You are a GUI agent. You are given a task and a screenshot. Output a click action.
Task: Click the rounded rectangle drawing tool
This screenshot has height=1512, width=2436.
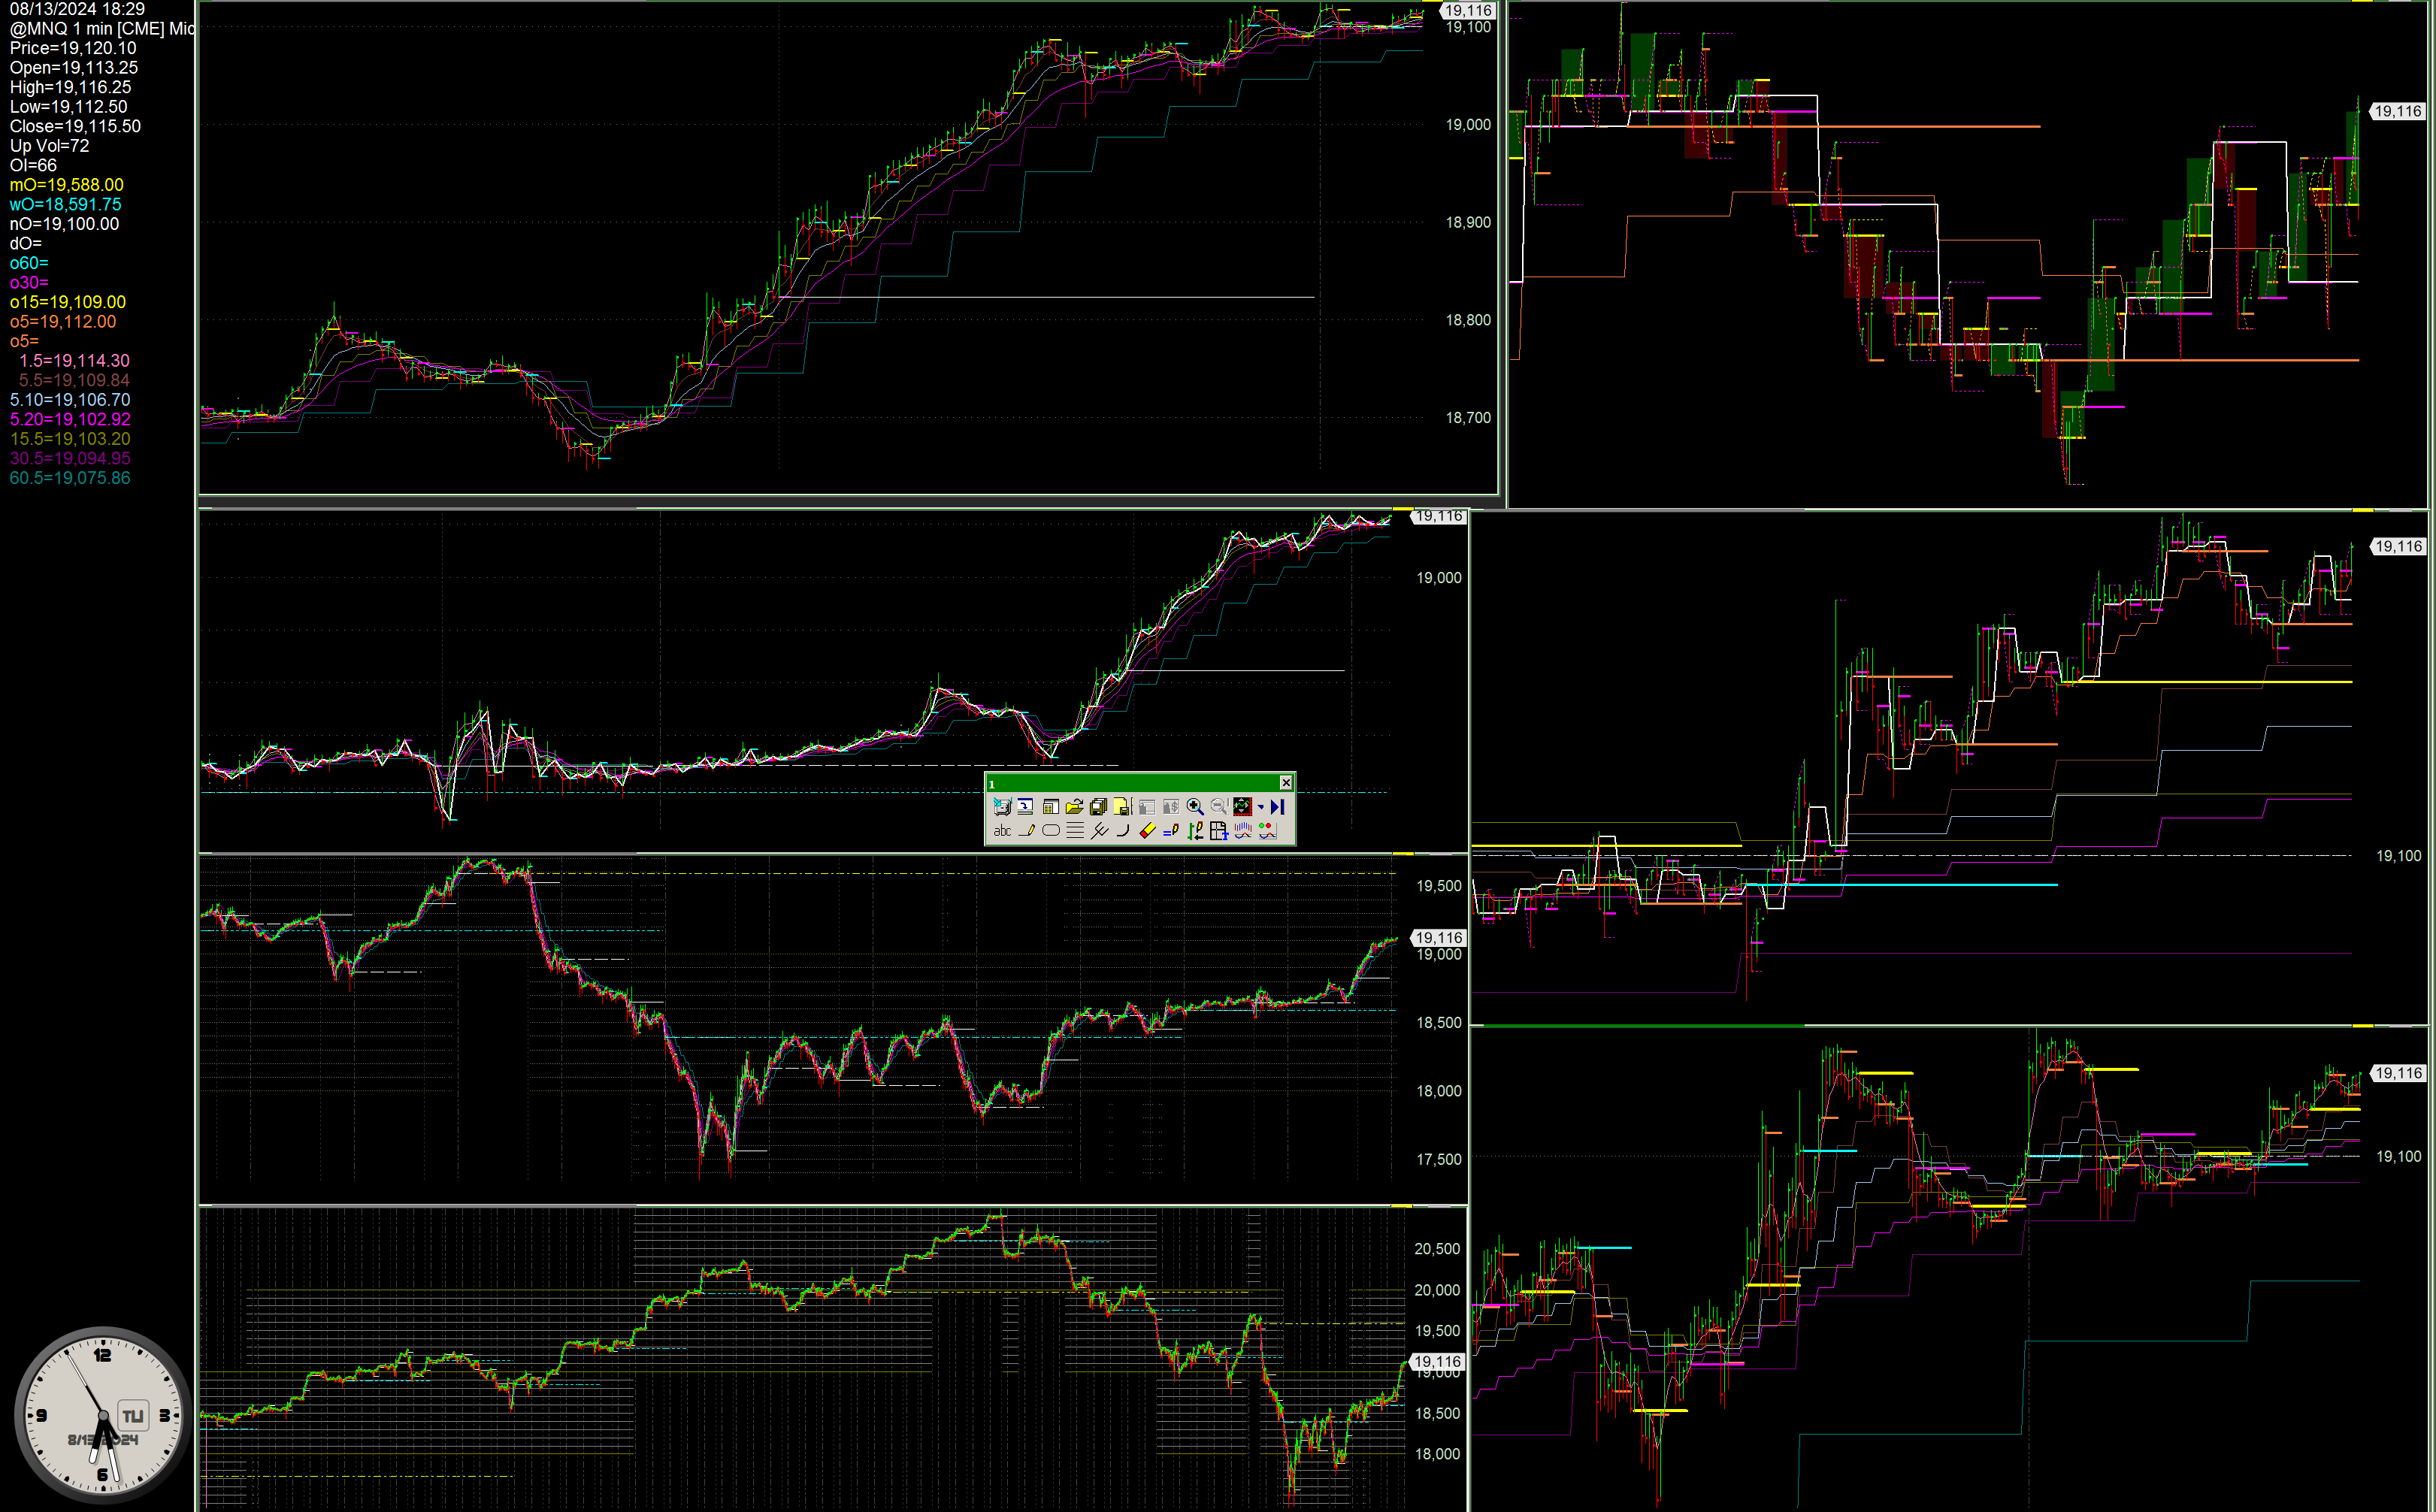click(x=1050, y=830)
